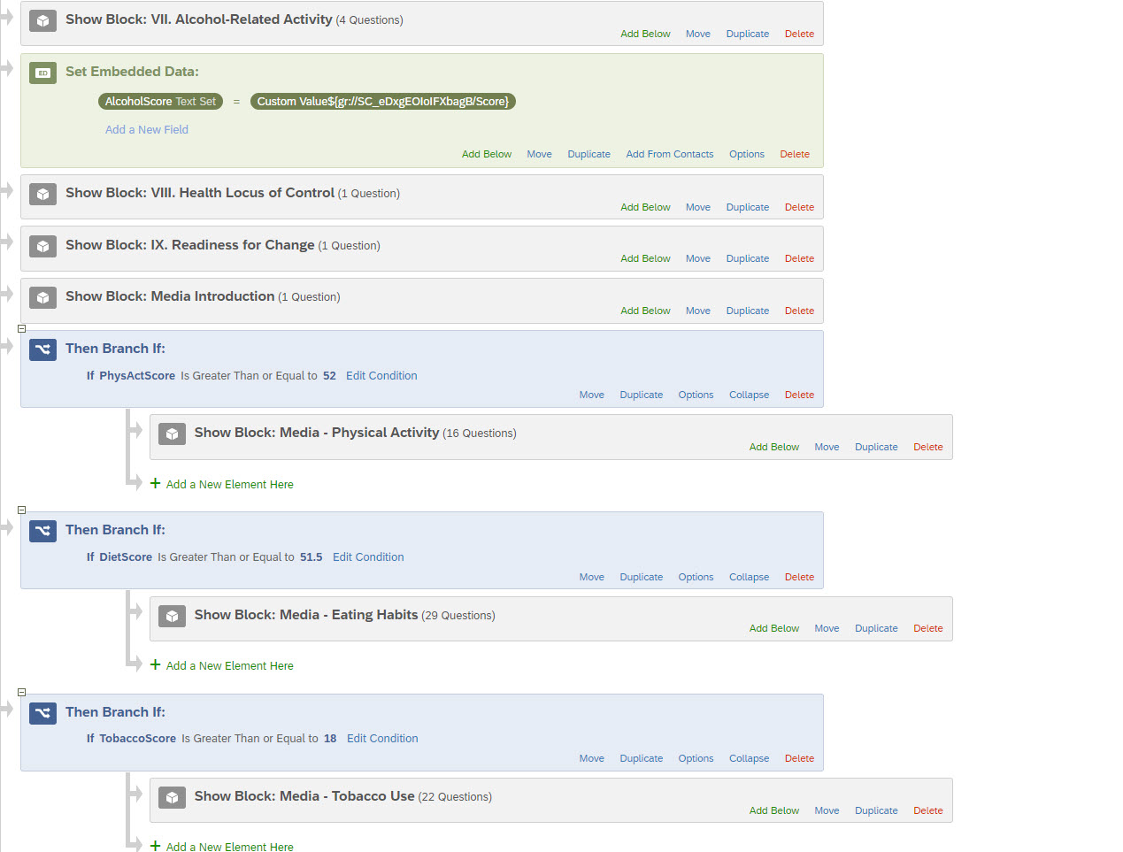Click Add a New Field link
The height and width of the screenshot is (852, 1123).
(x=147, y=130)
